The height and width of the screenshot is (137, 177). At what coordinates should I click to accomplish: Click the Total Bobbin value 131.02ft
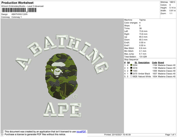(x=143, y=57)
